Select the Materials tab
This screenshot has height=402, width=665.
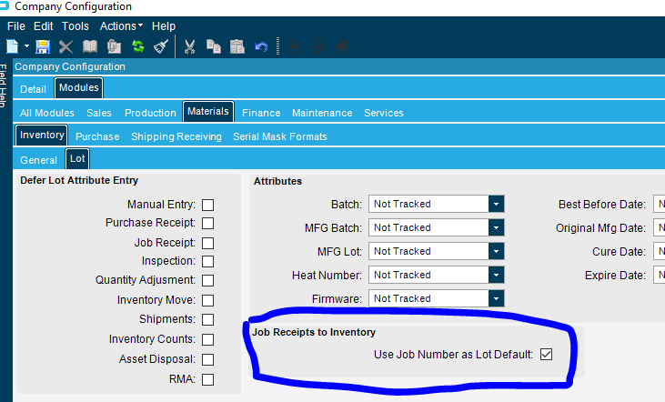208,112
